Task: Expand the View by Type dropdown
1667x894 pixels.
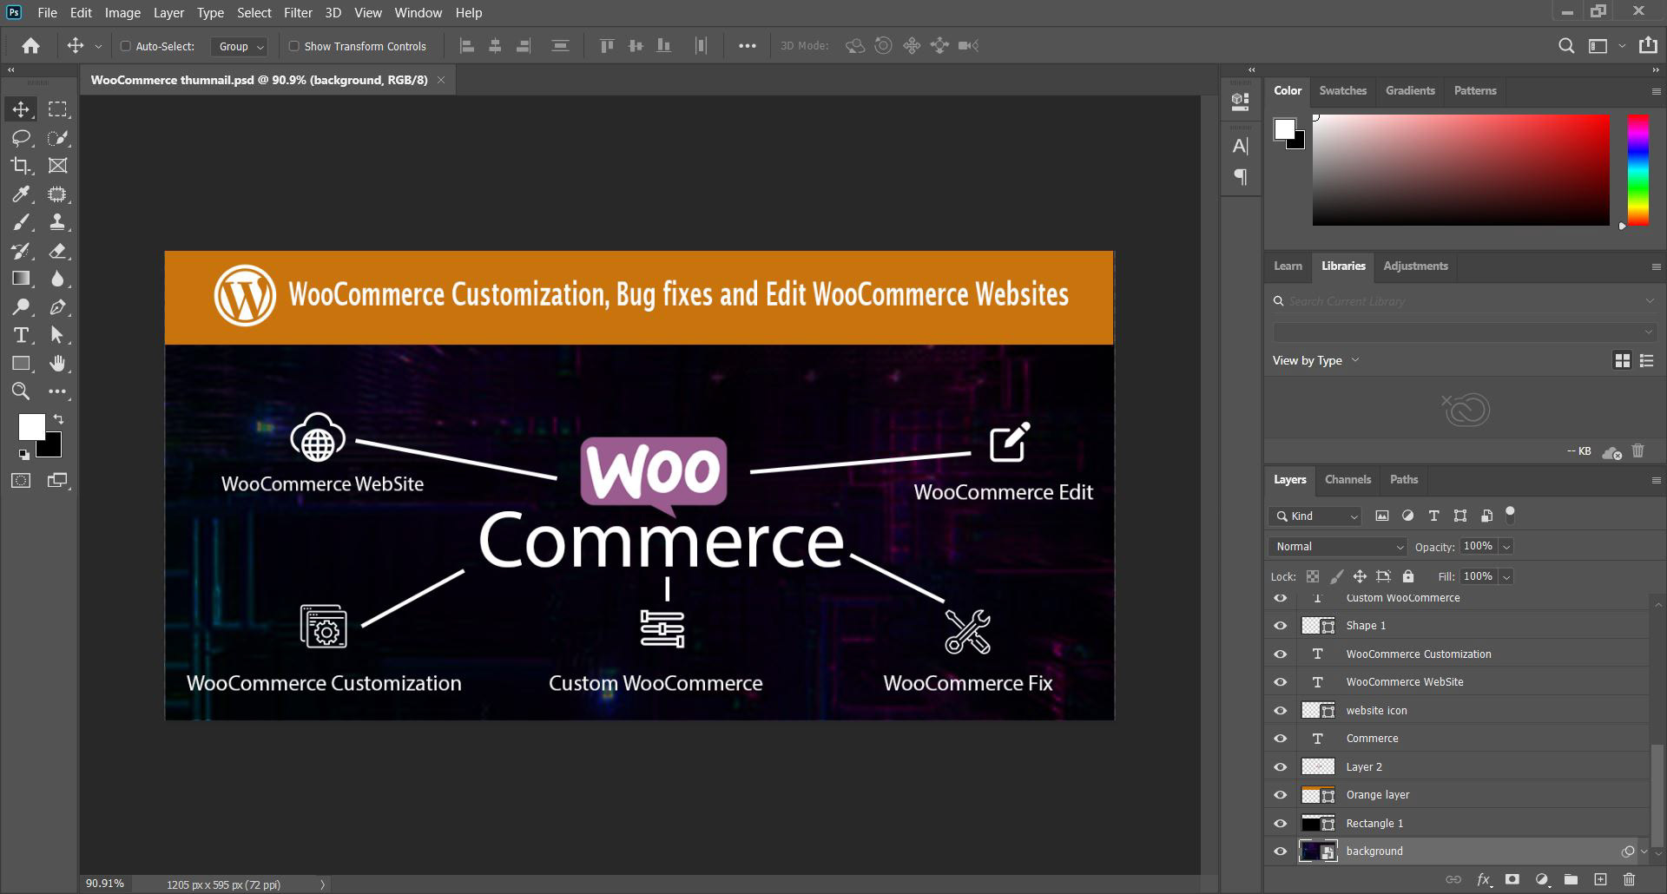Action: click(x=1315, y=360)
